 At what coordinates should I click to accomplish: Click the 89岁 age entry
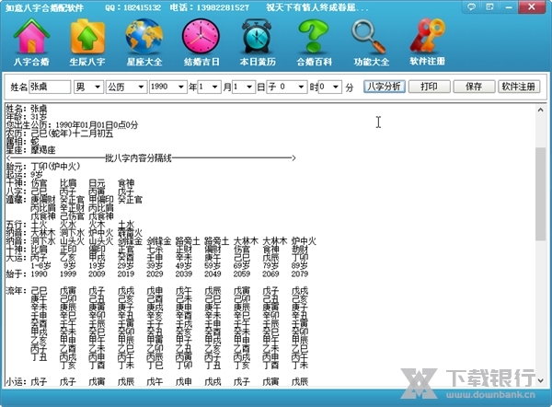pos(300,266)
